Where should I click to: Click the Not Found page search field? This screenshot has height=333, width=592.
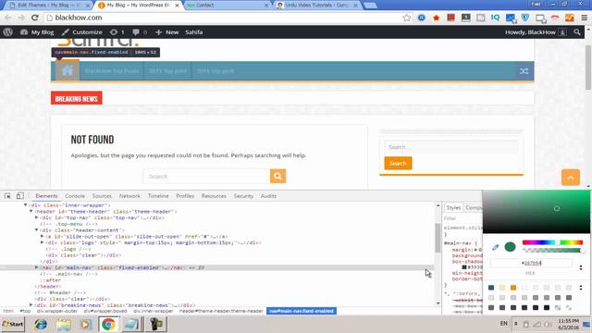tap(206, 177)
